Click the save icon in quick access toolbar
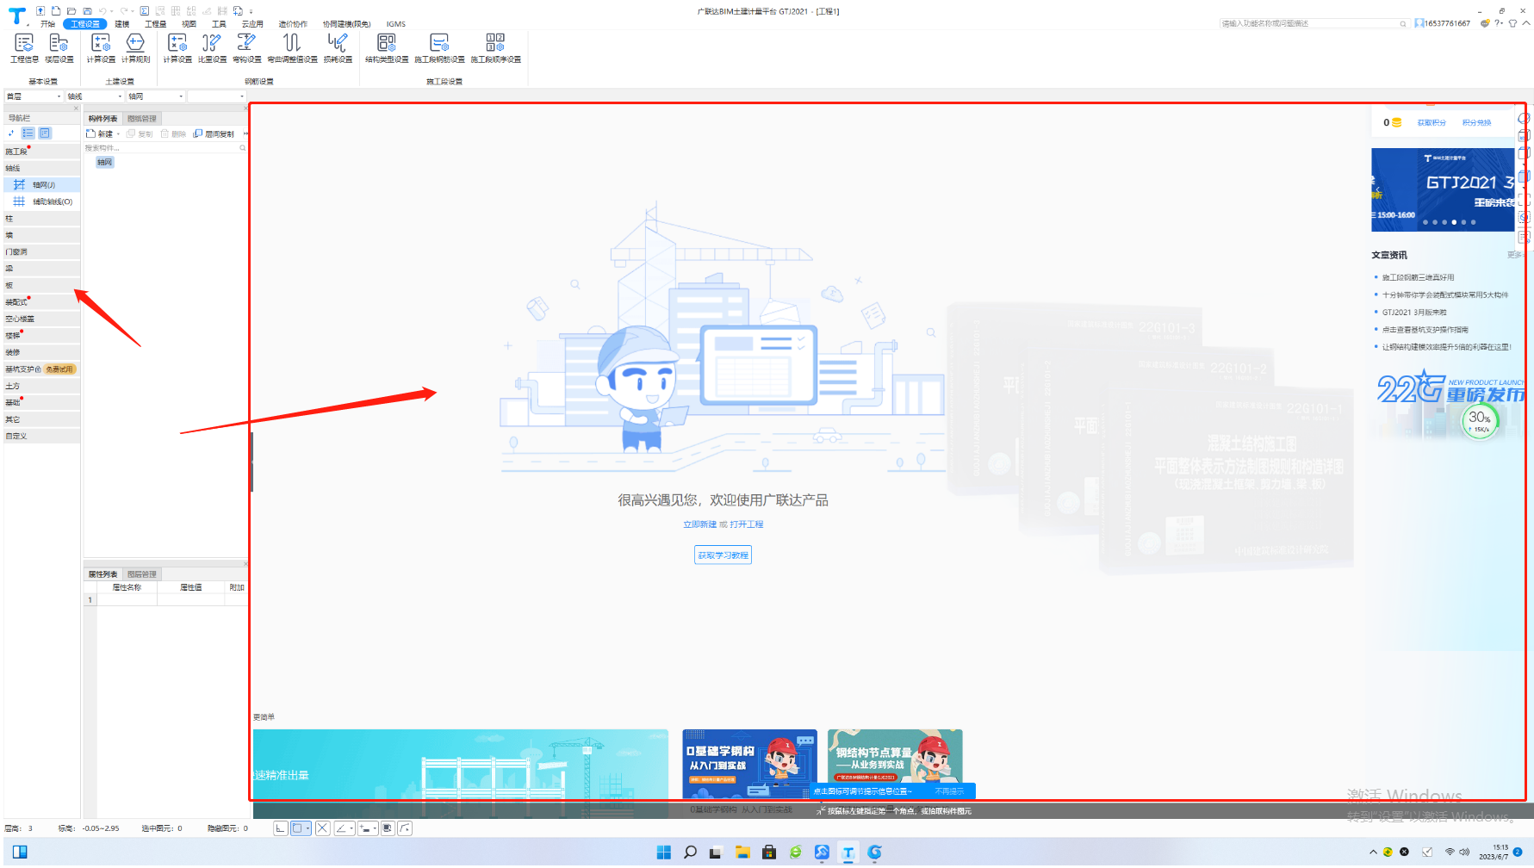The image size is (1534, 868). [87, 11]
